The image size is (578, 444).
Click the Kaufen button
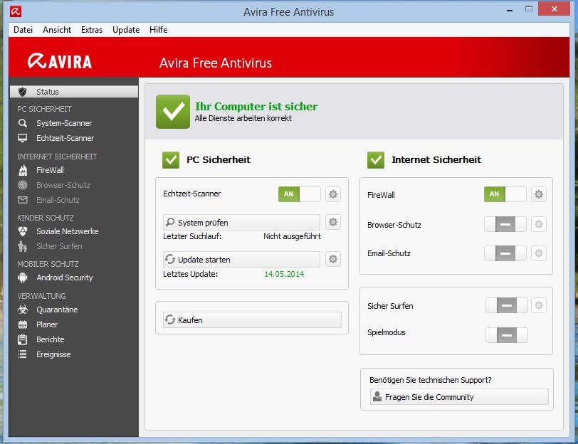(x=252, y=319)
